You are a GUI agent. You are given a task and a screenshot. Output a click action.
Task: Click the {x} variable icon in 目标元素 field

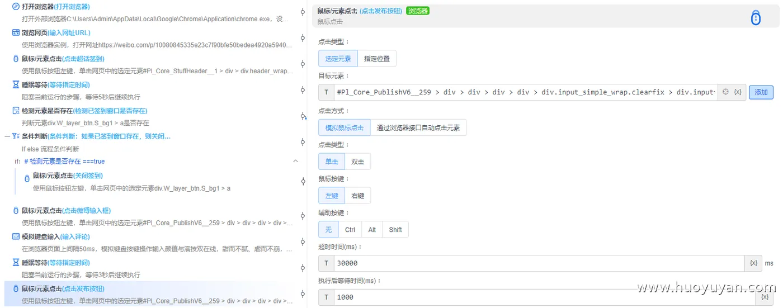point(738,92)
